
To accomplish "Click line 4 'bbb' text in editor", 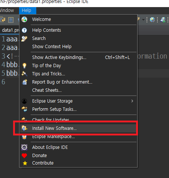I will click(12, 65).
